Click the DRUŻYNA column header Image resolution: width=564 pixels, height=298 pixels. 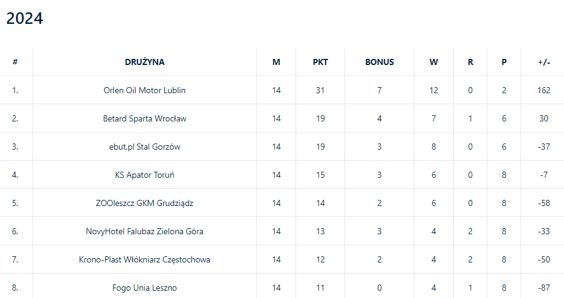coord(145,62)
